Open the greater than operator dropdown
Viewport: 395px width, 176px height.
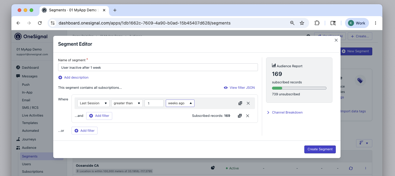(127, 103)
